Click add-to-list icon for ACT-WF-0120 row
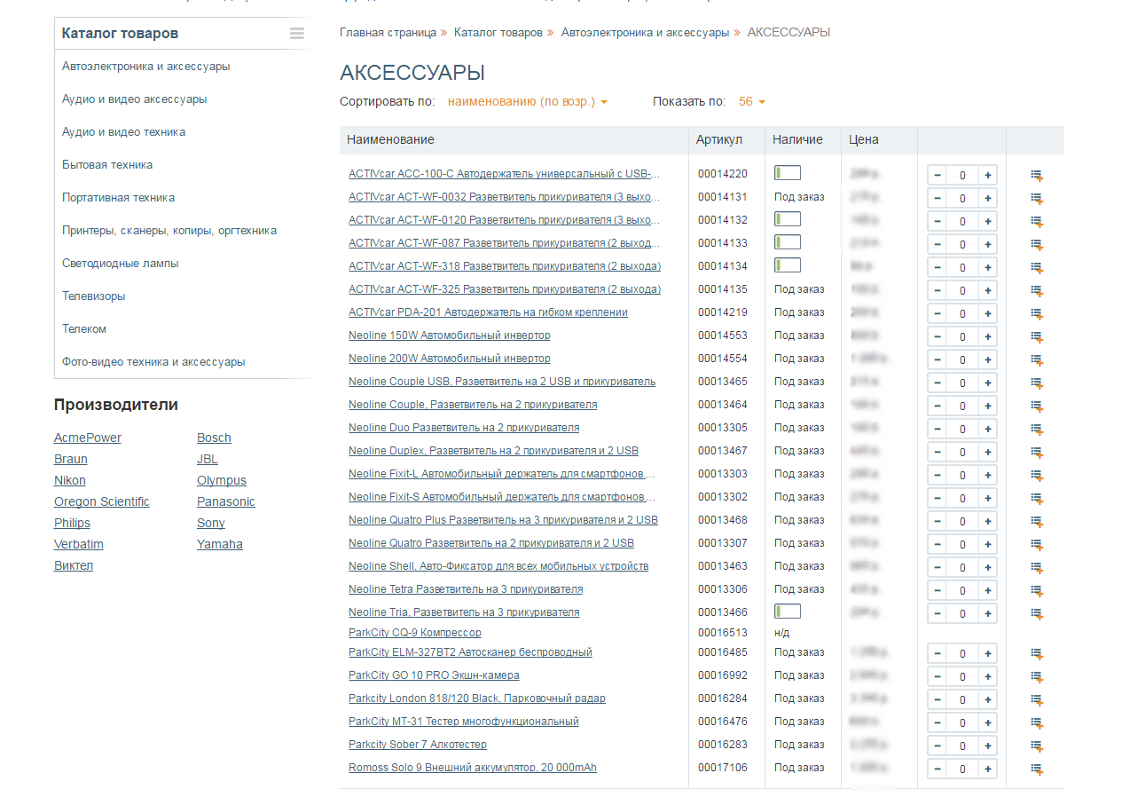This screenshot has height=797, width=1122. [1037, 222]
